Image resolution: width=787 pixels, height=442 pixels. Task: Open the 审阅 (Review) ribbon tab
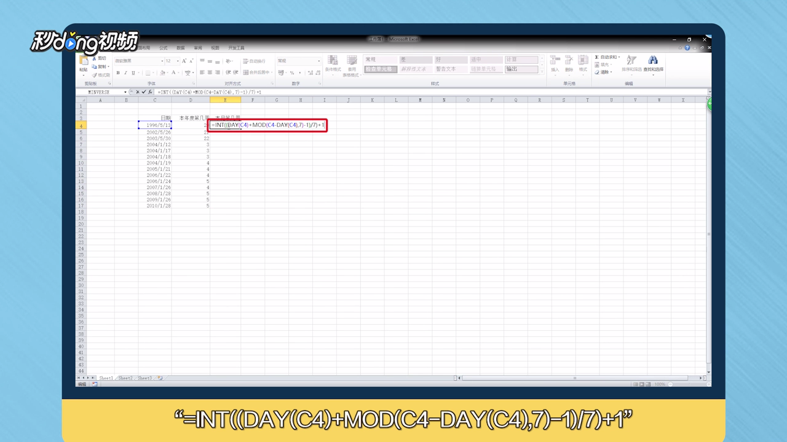point(197,48)
